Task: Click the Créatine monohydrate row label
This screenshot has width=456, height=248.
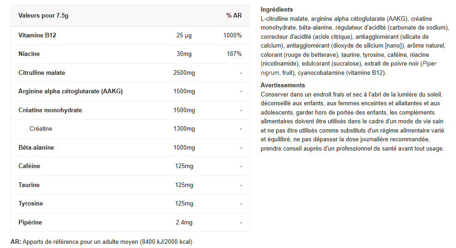Action: [x=50, y=110]
